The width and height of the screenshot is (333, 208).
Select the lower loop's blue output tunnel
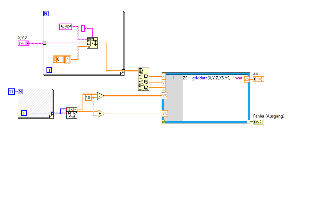tap(52, 113)
